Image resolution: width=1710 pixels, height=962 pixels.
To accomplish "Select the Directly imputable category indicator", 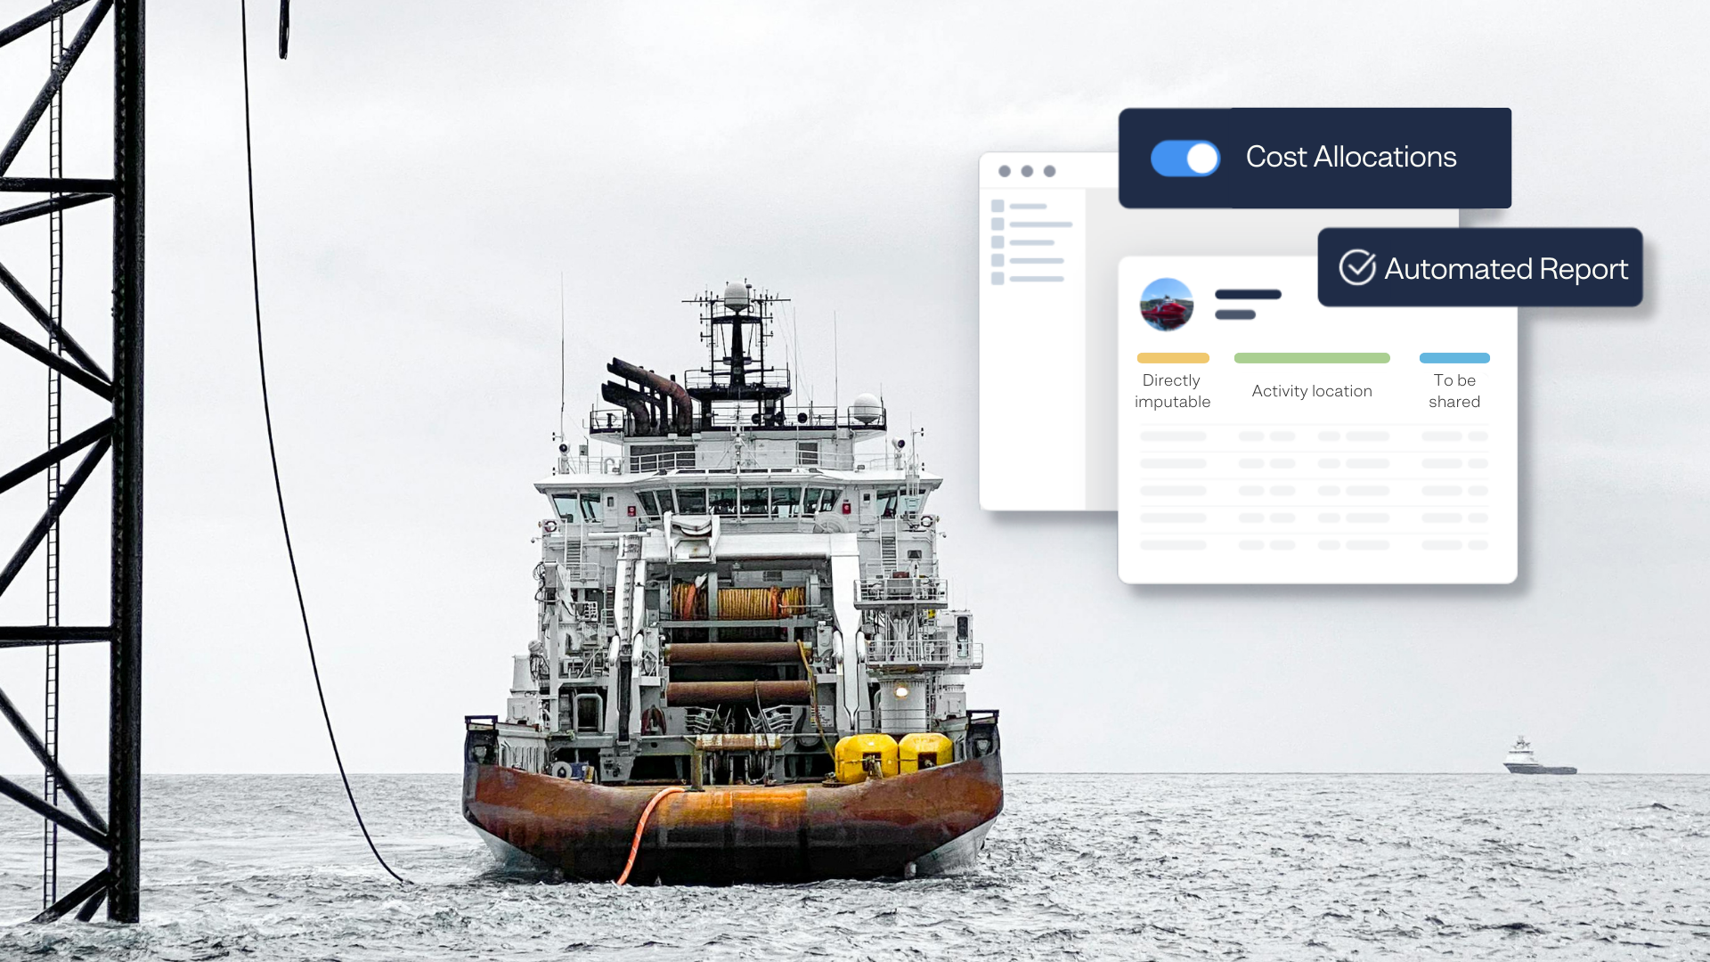I will coord(1172,358).
